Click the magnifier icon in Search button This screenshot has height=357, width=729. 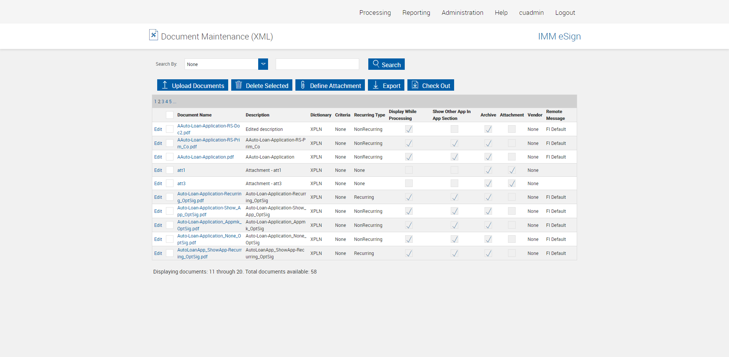point(376,64)
